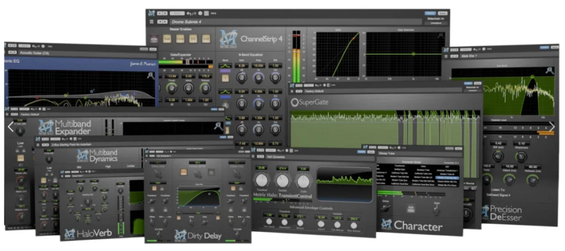Click the analyzer icon in Sonic EQ graph

151,76
